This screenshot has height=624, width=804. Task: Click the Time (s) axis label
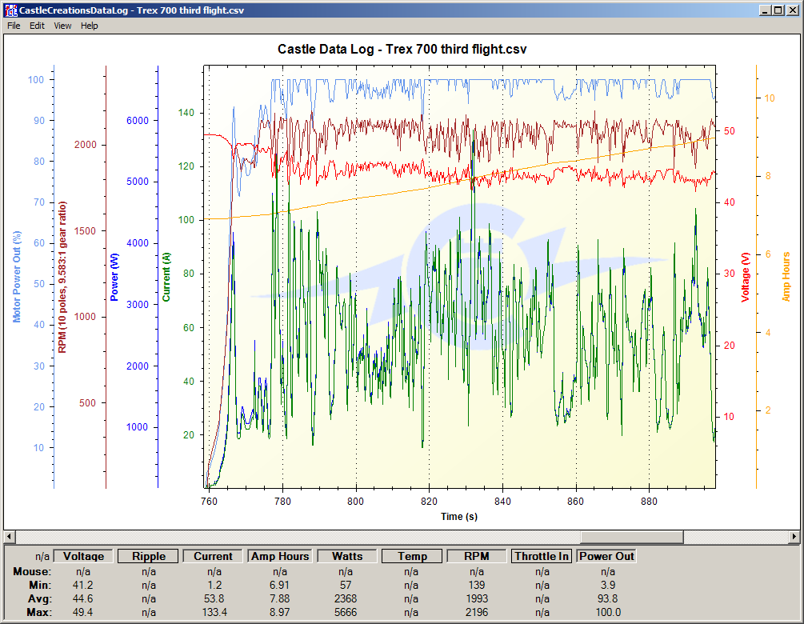pyautogui.click(x=459, y=516)
